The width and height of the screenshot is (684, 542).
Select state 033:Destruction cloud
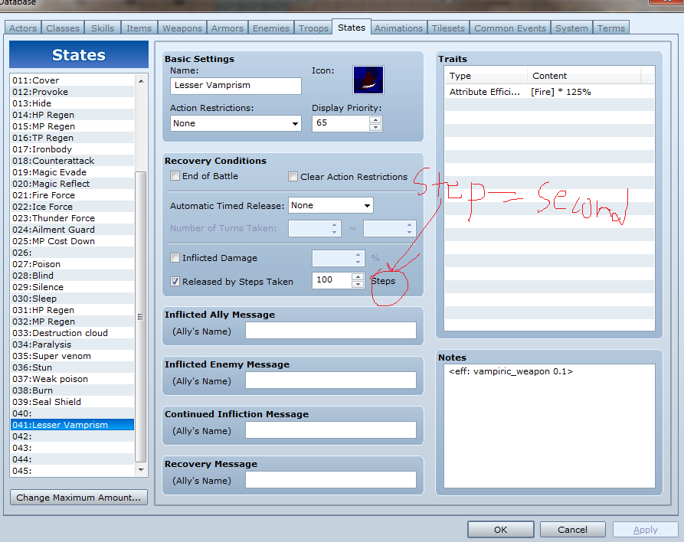click(73, 333)
